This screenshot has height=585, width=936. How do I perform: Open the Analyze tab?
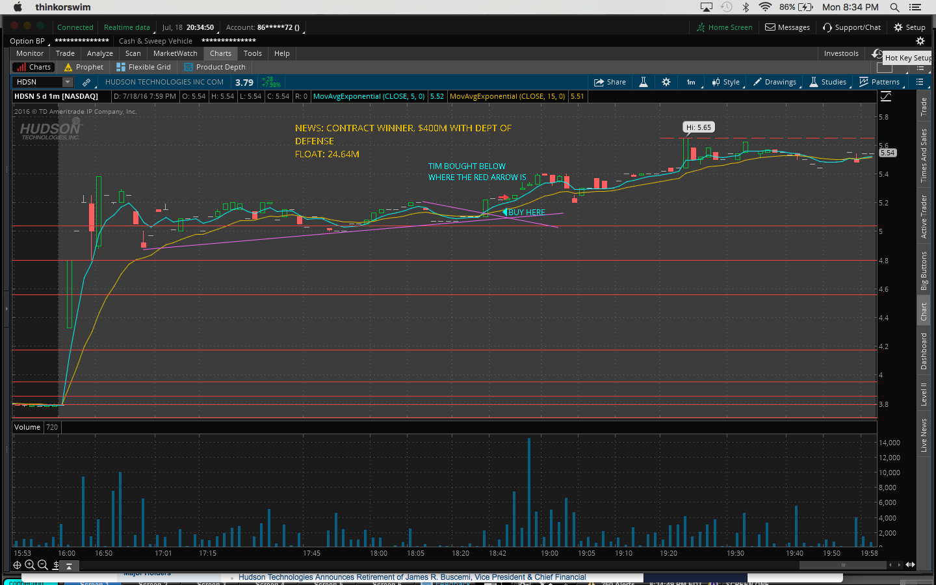tap(100, 53)
